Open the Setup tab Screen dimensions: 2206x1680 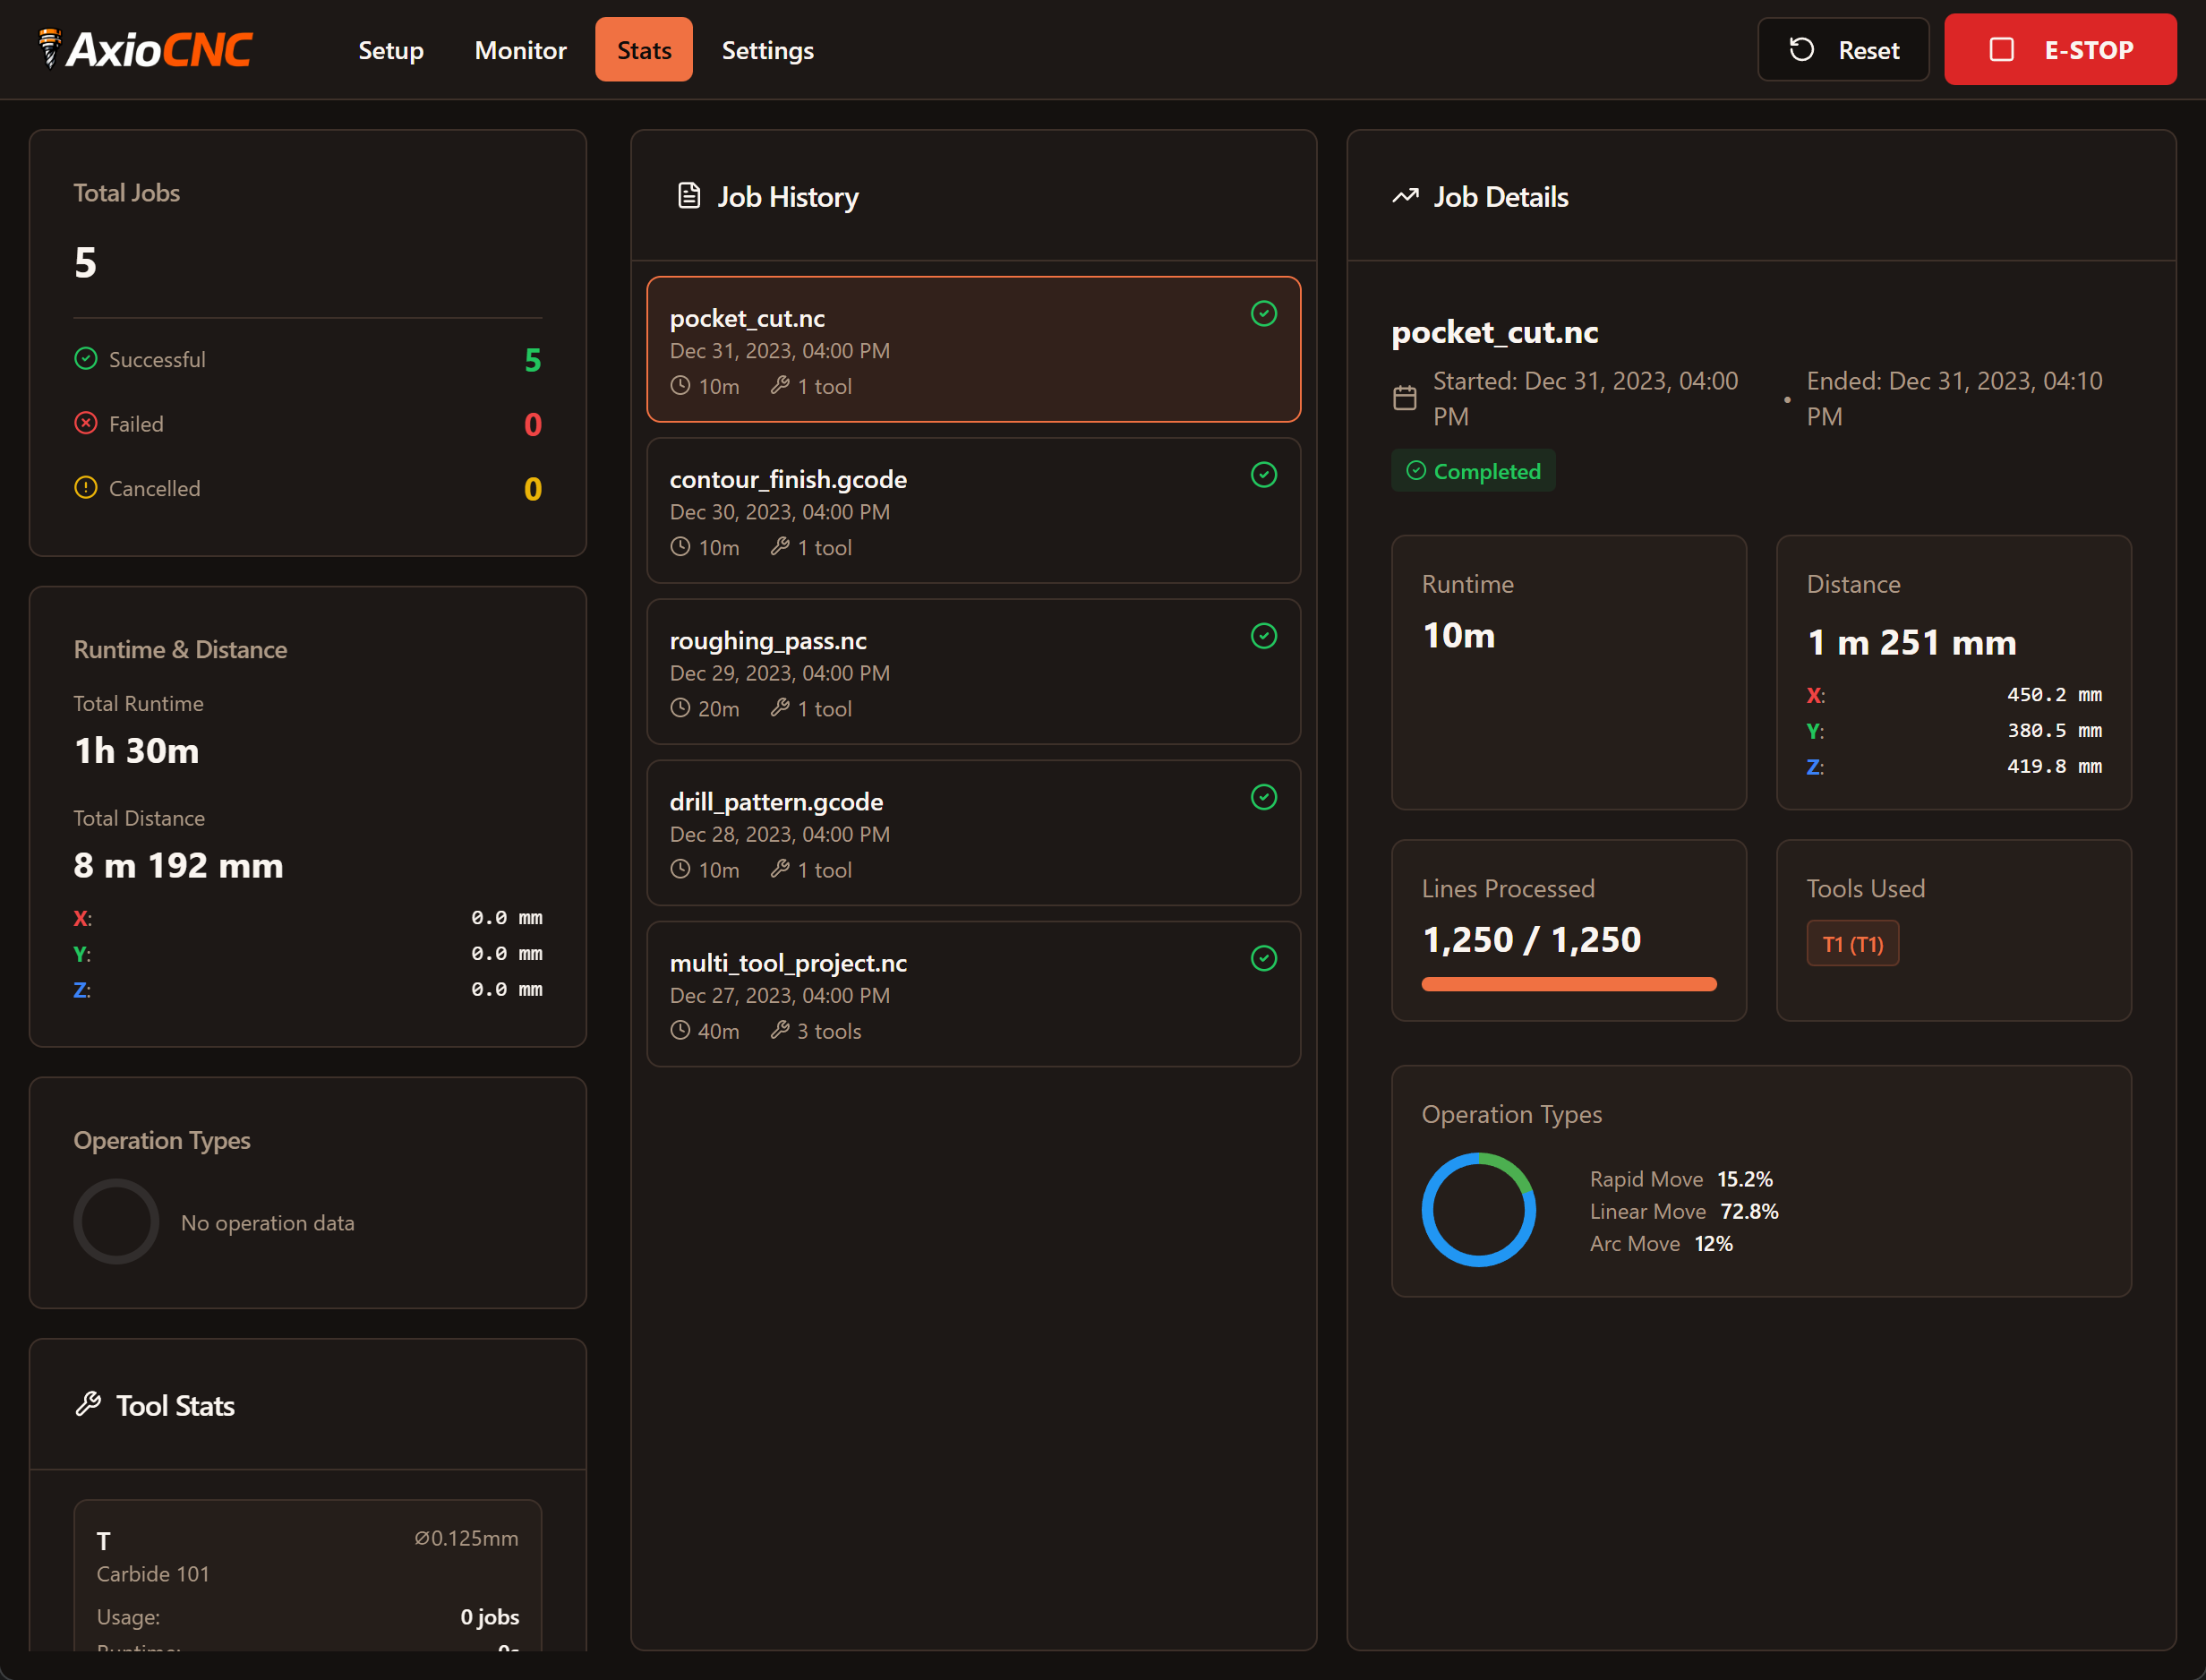pos(391,49)
